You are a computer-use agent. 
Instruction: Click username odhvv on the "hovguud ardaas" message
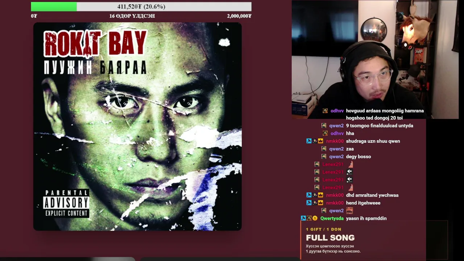point(337,111)
